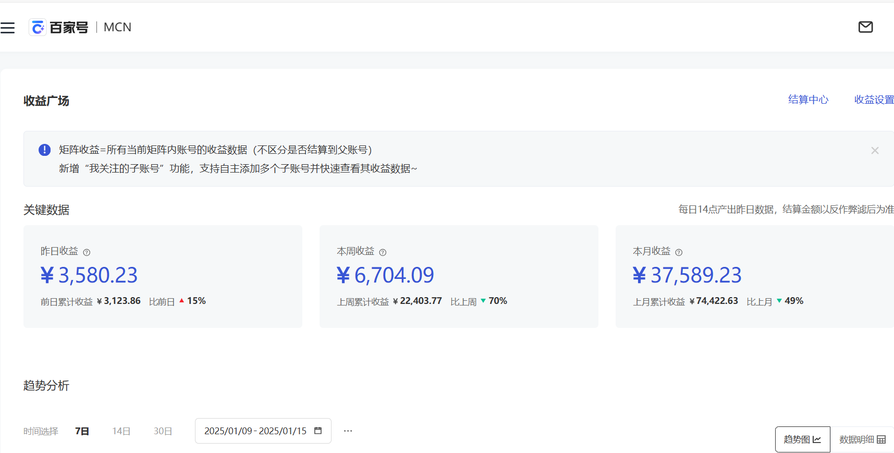
Task: Click the help icon beside 昨日收益
Action: (x=87, y=252)
